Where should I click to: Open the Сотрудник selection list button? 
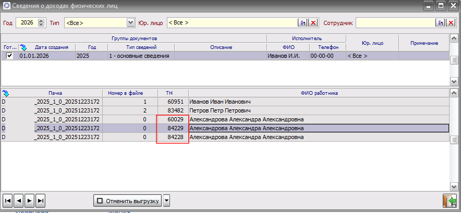click(441, 23)
